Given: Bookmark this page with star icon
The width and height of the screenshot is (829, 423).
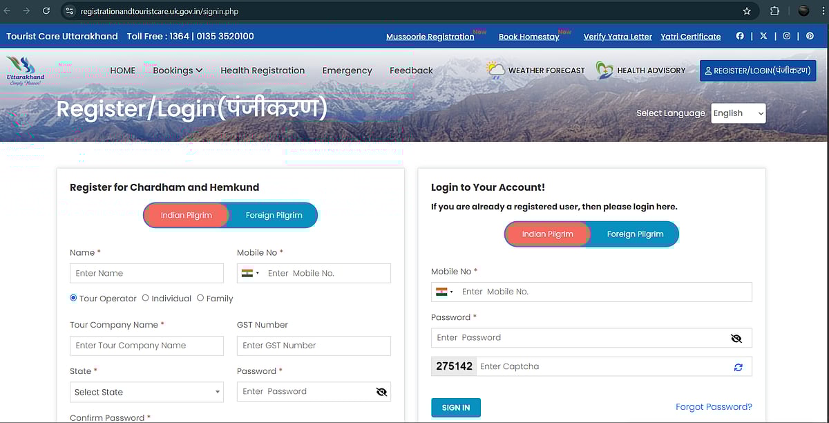Looking at the screenshot, I should point(747,11).
